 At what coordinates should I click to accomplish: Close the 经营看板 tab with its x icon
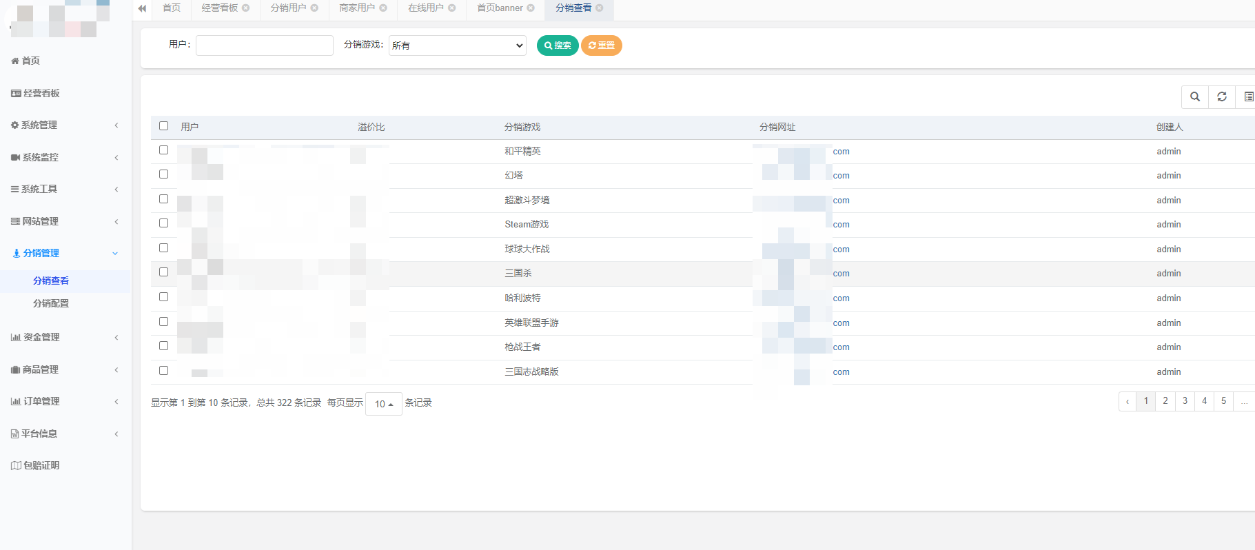(246, 8)
